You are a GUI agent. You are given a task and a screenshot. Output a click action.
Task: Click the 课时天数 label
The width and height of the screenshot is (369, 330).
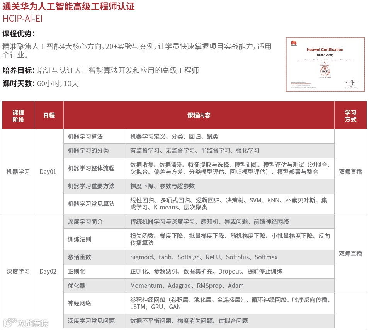coord(19,83)
